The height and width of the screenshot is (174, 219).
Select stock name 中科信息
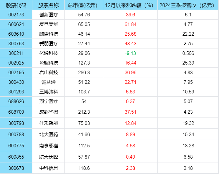pos(48,168)
